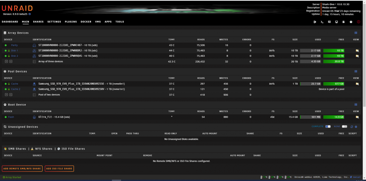Screen dimensions: 366x181
Task: Click Cache 2 SSD icon ending S59ANJ0N509258V
Action: point(34,89)
